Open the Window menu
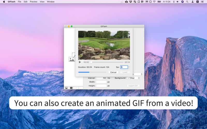 (51, 2)
